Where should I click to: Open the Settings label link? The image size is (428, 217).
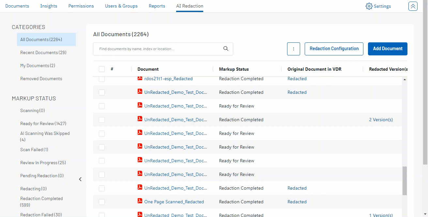click(382, 6)
